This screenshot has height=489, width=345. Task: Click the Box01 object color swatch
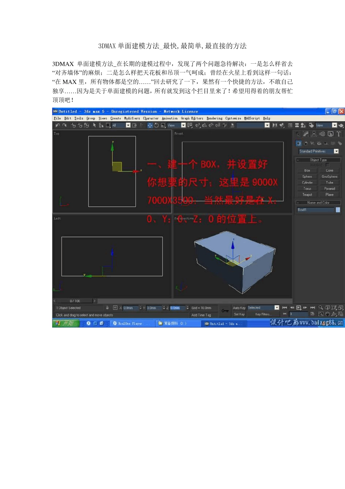[x=338, y=210]
